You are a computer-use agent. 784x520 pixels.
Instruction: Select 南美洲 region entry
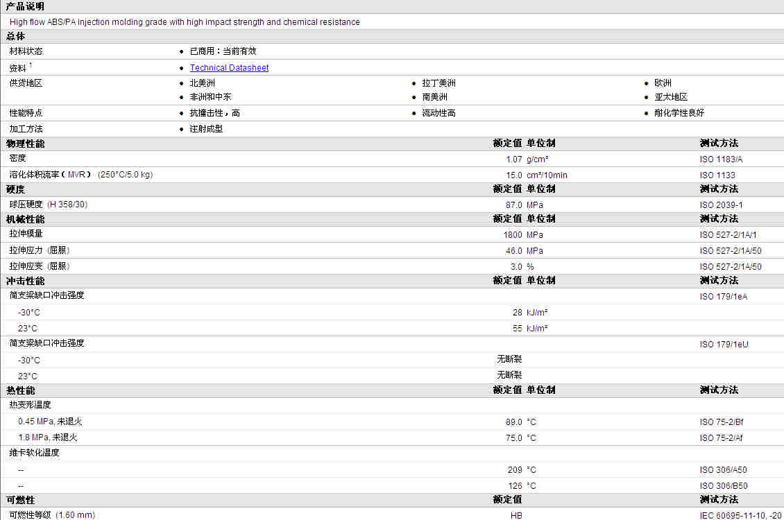point(434,97)
